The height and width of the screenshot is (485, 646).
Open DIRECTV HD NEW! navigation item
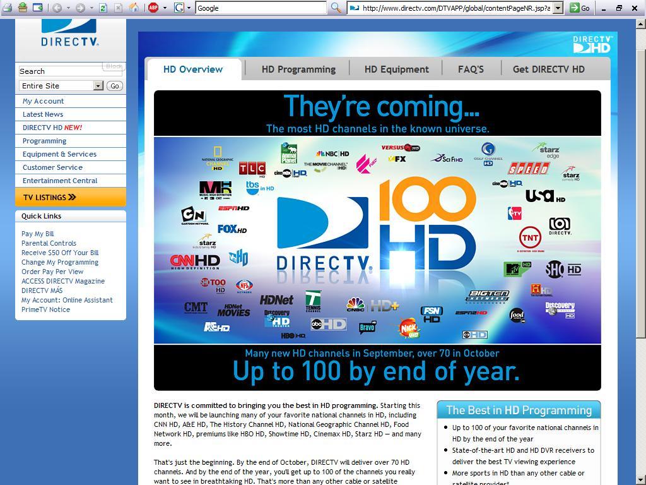click(71, 128)
